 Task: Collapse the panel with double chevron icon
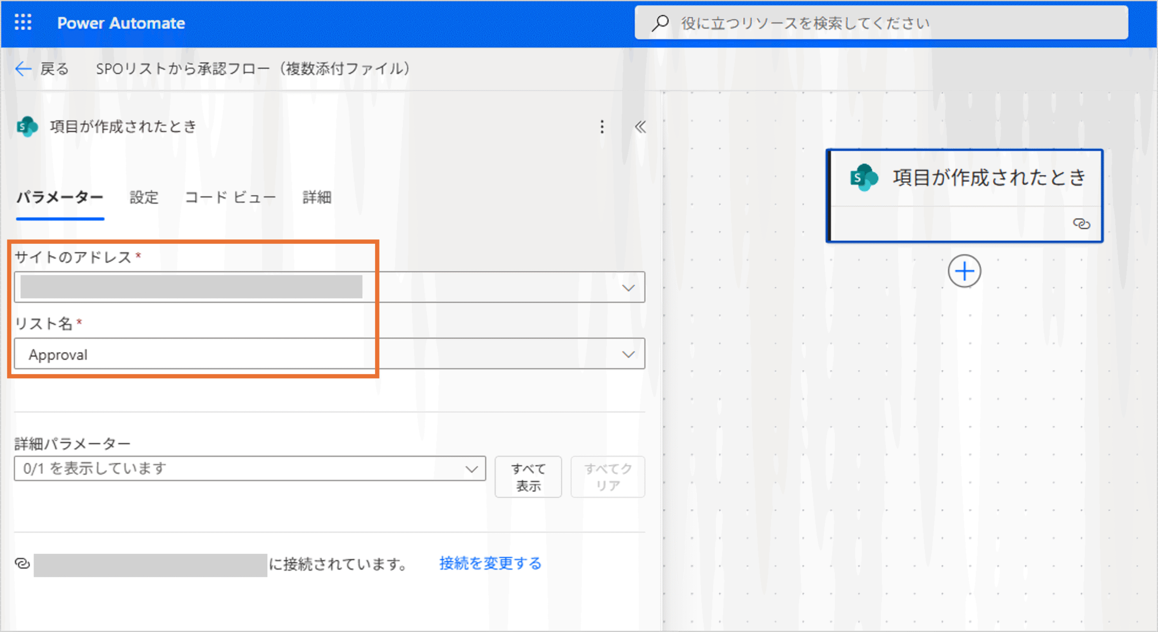[x=640, y=127]
